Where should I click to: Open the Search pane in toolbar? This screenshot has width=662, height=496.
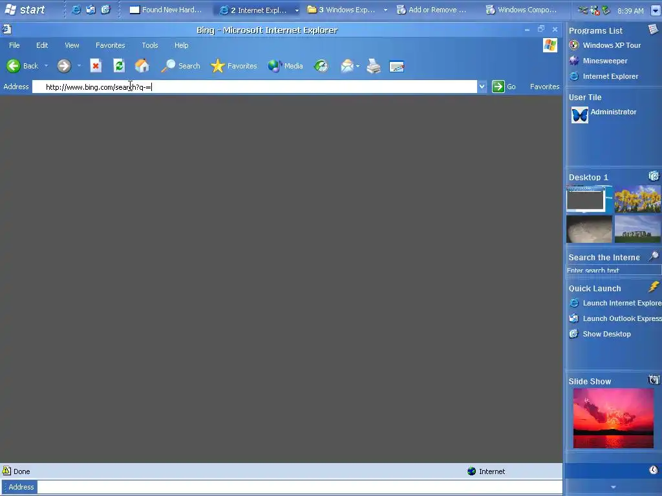point(181,66)
